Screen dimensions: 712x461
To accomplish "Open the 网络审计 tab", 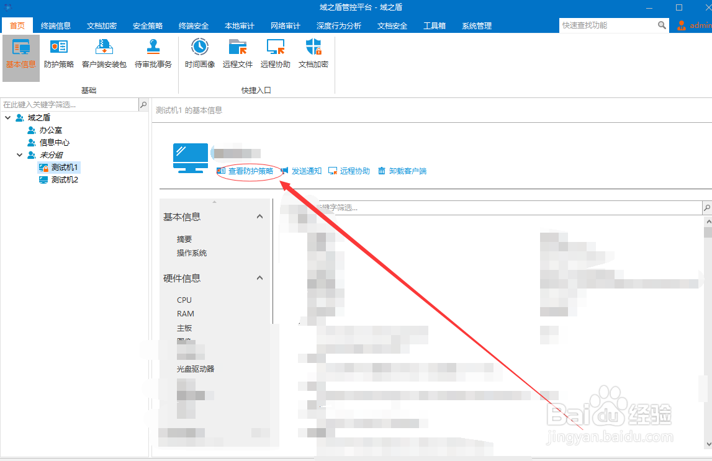I will coord(285,26).
